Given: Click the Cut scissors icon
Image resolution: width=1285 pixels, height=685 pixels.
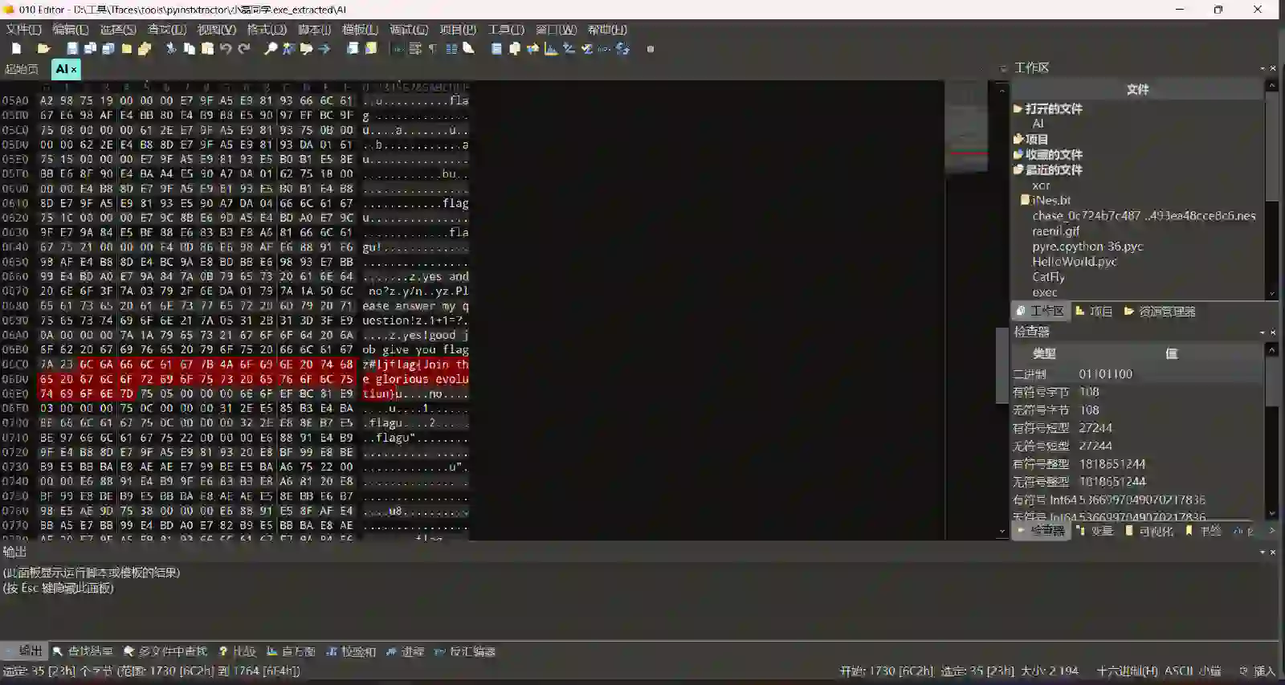Looking at the screenshot, I should tap(170, 49).
